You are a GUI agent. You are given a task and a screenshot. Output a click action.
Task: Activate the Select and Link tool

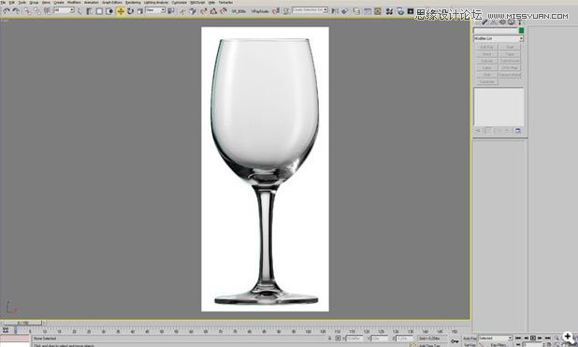click(27, 11)
